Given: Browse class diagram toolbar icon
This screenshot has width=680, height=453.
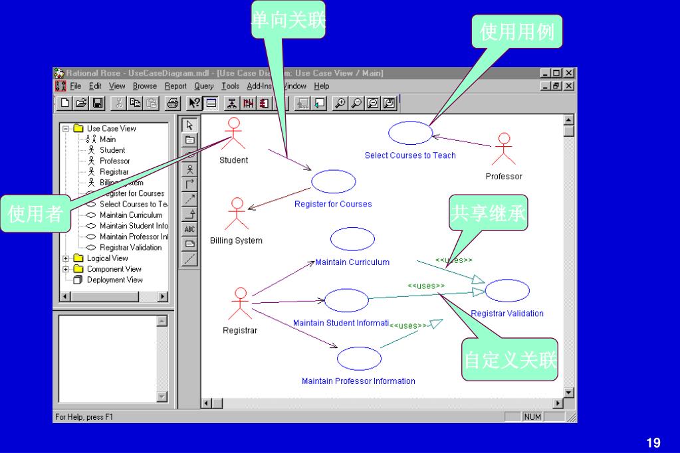Looking at the screenshot, I should click(x=232, y=103).
